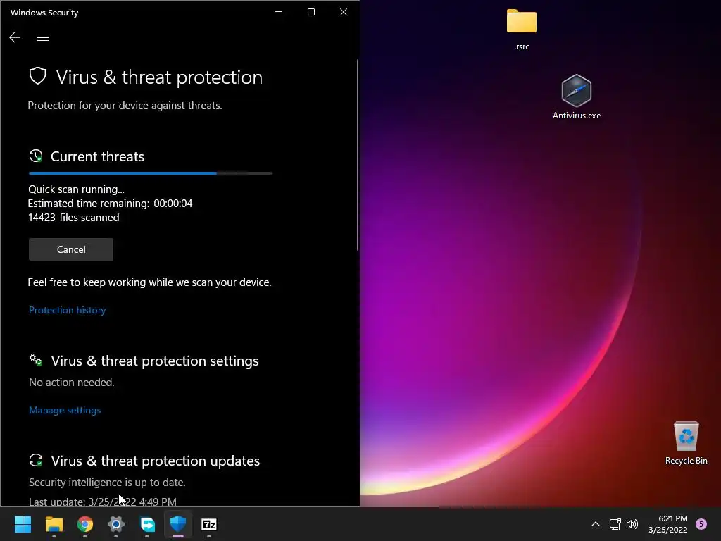Screen dimensions: 721x541
Task: Open the notification badge showing 5
Action: 701,524
